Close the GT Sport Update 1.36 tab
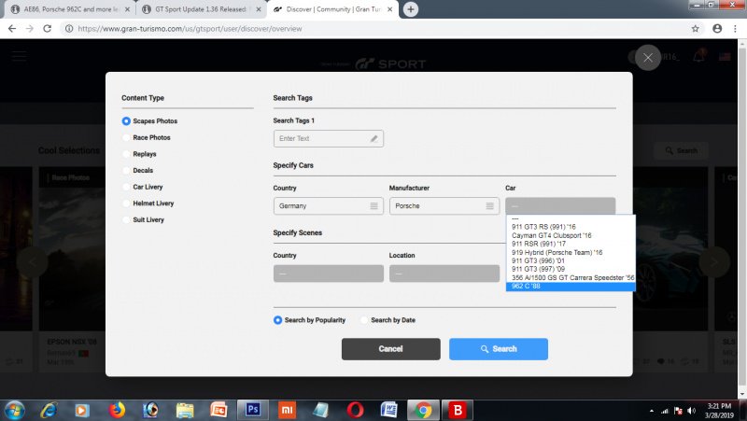Viewport: 747px width, 421px height. tap(259, 9)
